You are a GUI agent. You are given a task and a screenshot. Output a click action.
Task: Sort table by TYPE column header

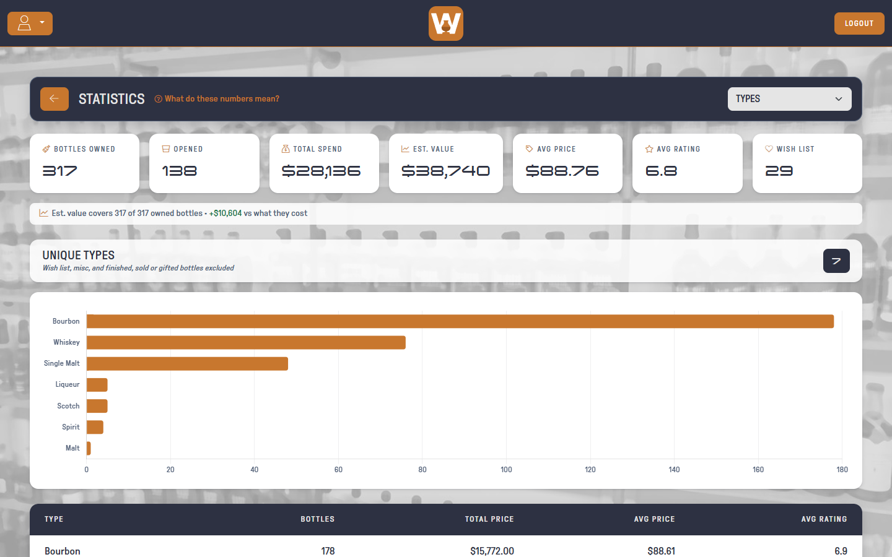click(x=54, y=519)
